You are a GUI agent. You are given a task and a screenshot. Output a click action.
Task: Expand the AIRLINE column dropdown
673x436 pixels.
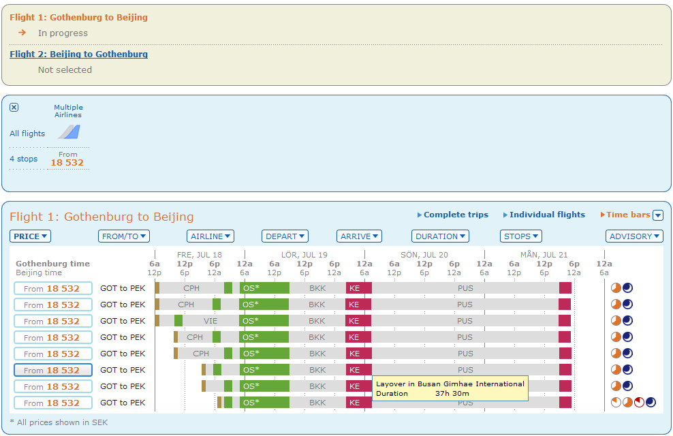[x=210, y=236]
